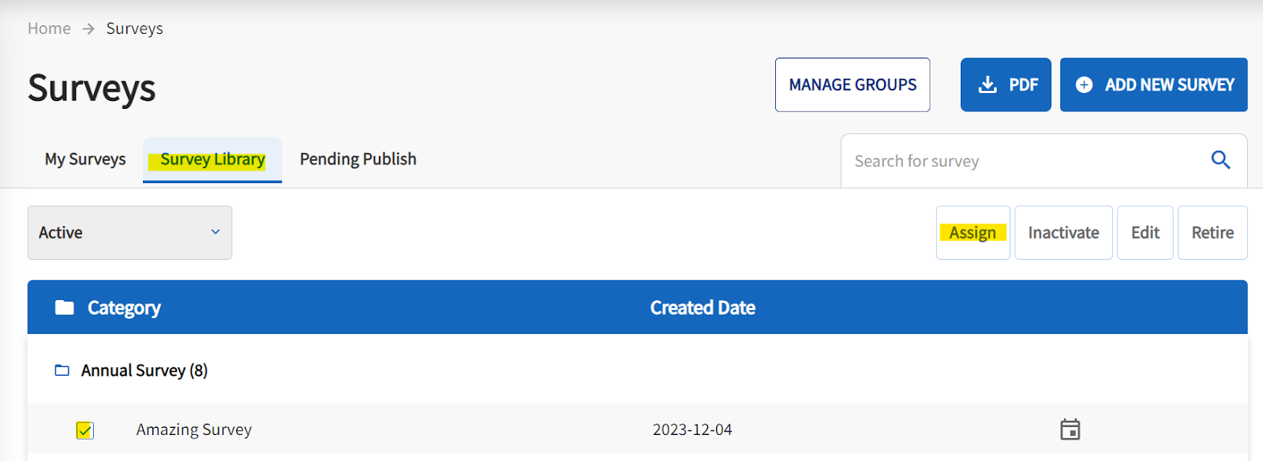The image size is (1263, 461).
Task: Click the folder icon in Category header
Action: 64,308
